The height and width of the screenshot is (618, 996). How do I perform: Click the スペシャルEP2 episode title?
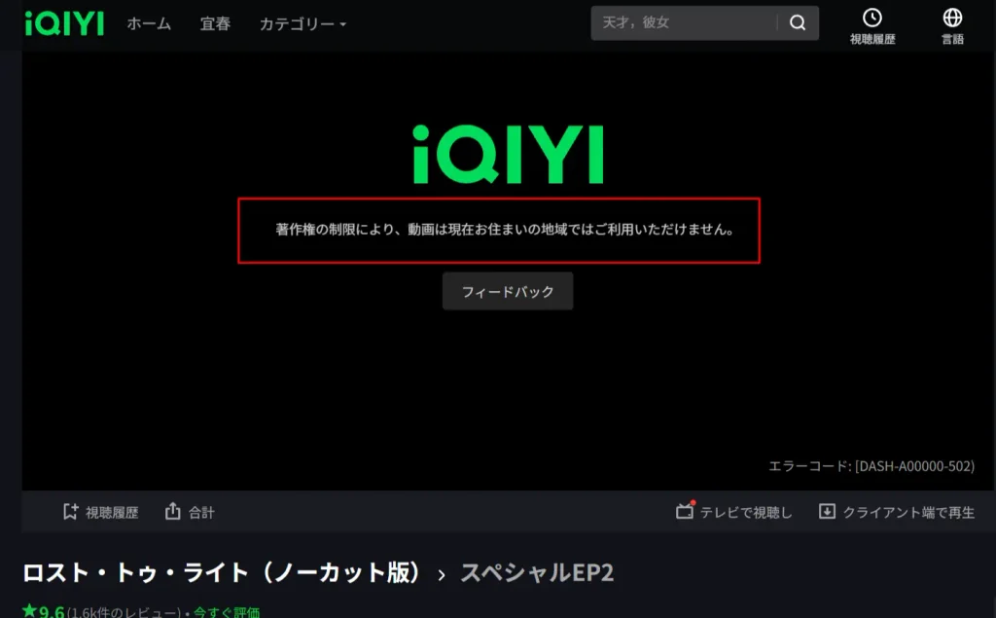(537, 572)
